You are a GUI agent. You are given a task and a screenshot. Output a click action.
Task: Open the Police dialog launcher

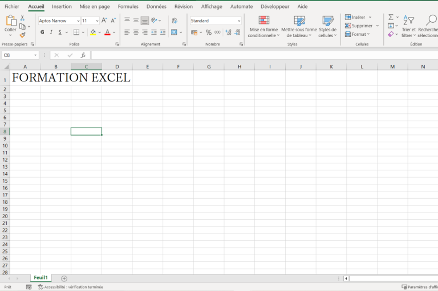click(x=117, y=44)
